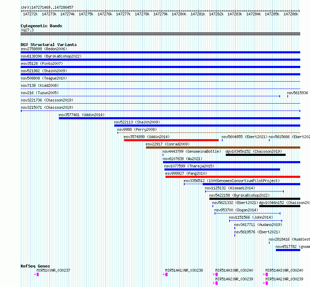The width and height of the screenshot is (310, 287).
Task: Select the nsv6107639 (Wu2021) blue bar
Action: click(x=232, y=162)
